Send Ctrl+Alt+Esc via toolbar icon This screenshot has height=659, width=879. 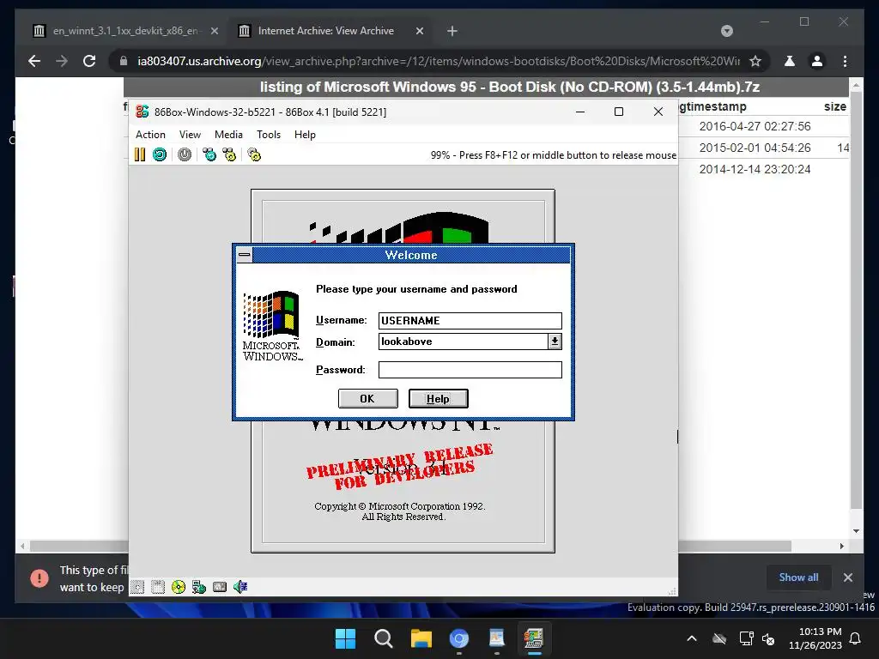(x=230, y=154)
